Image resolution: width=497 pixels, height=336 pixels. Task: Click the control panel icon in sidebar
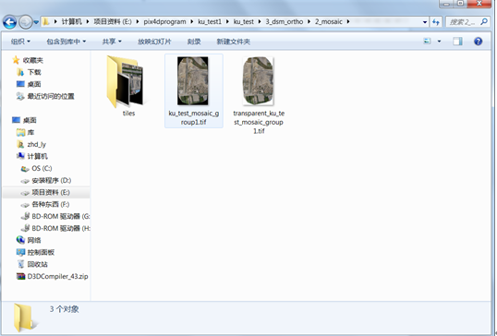click(20, 252)
